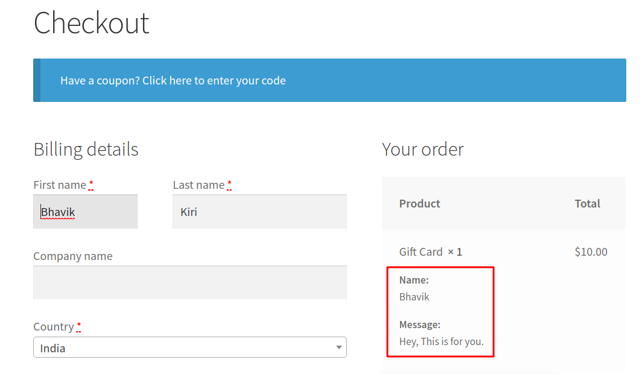This screenshot has height=374, width=642.
Task: Click the Name: label in order details
Action: click(x=414, y=280)
